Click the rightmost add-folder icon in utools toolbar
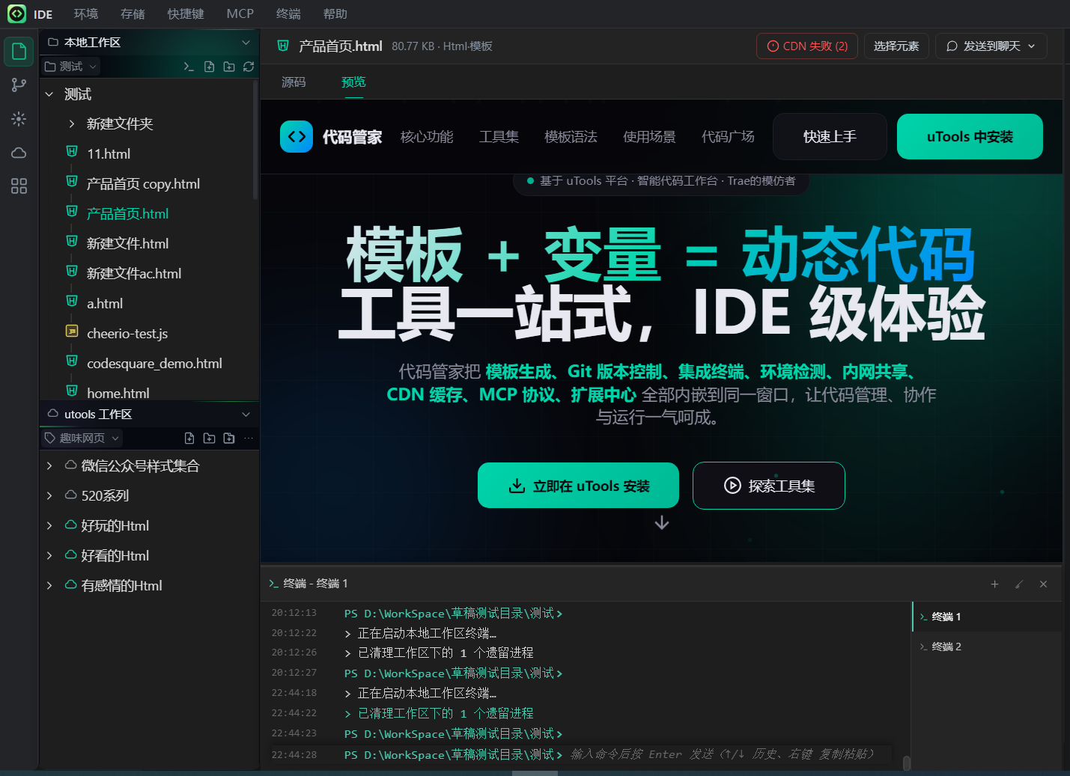 (229, 438)
